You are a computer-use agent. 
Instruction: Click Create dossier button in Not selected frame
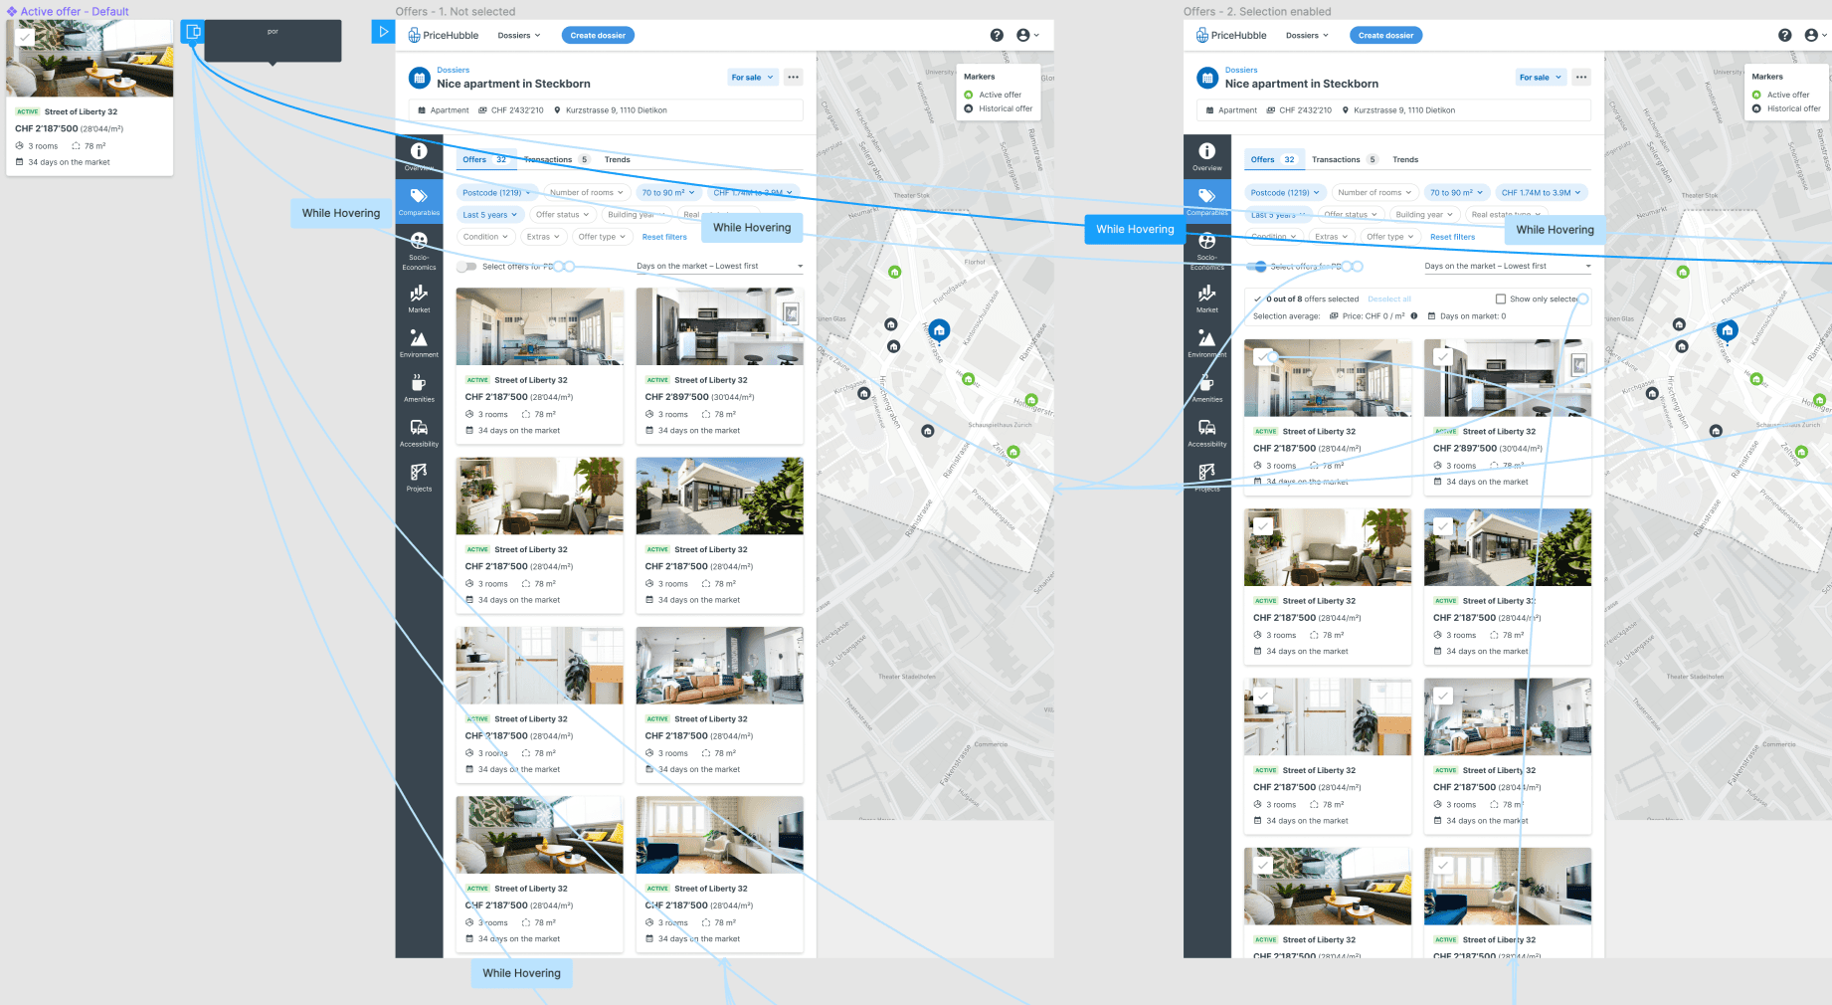tap(598, 35)
